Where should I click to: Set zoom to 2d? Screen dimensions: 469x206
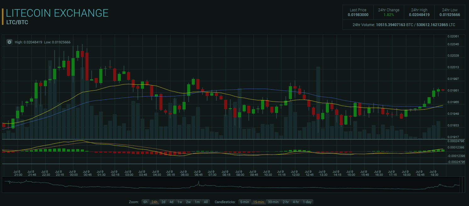tap(164, 202)
